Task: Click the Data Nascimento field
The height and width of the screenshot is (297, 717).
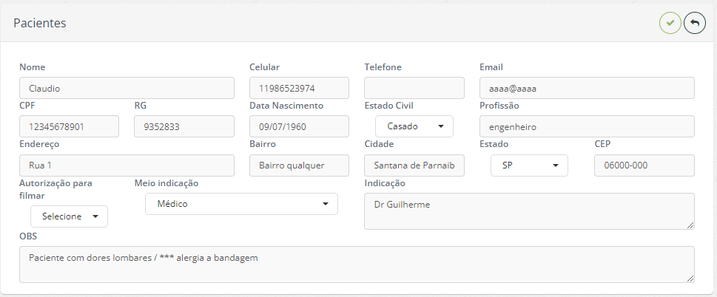Action: [299, 126]
